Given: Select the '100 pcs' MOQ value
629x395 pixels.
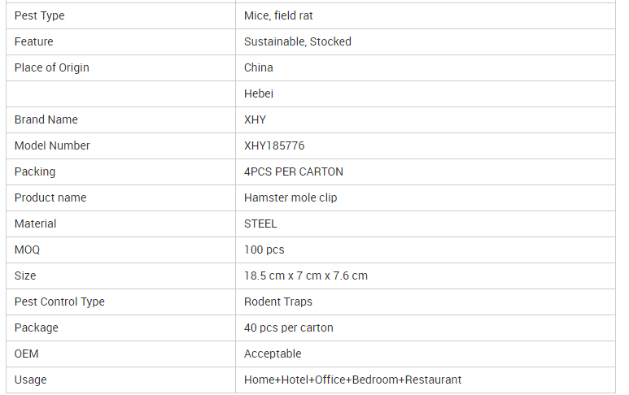Looking at the screenshot, I should [x=264, y=250].
